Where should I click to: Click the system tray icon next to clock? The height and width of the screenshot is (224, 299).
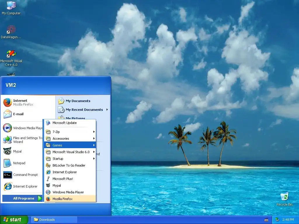click(x=277, y=220)
